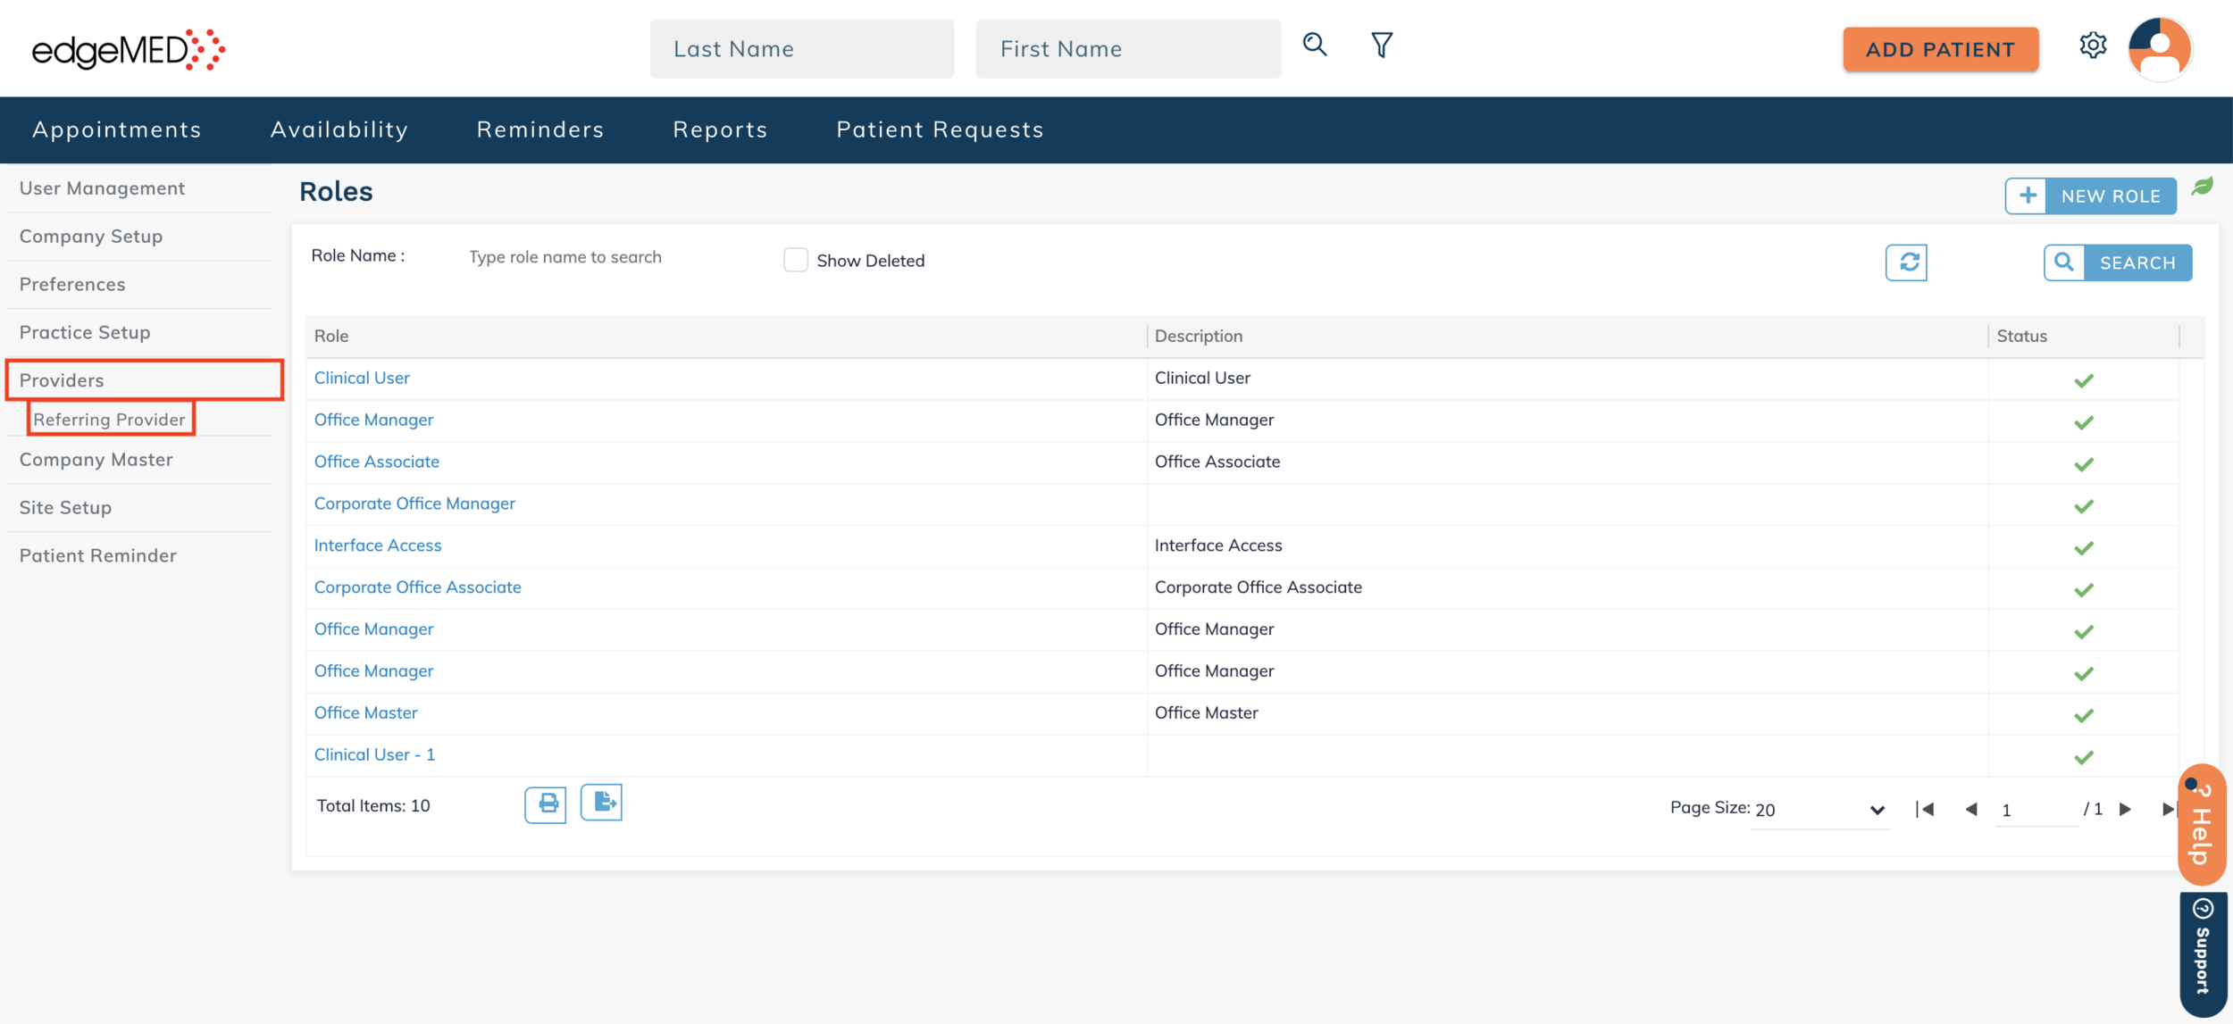Export the roles list to file
The height and width of the screenshot is (1024, 2233).
pos(602,803)
